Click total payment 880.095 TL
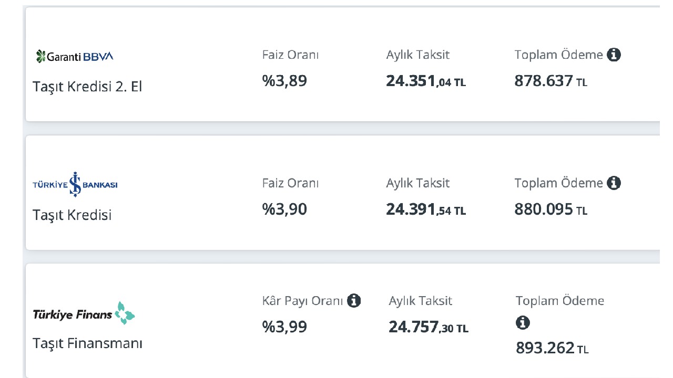 [x=551, y=209]
